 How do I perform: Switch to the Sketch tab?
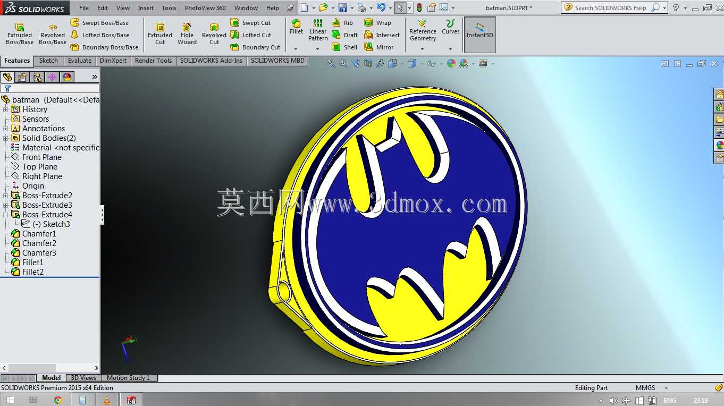[x=48, y=61]
